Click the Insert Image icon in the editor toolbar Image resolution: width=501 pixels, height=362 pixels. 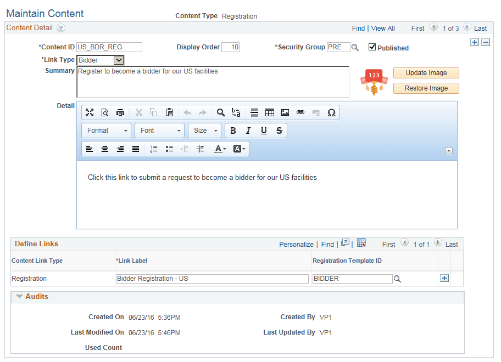(x=285, y=112)
